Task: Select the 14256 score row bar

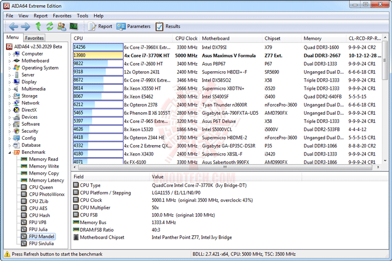Action: point(98,47)
